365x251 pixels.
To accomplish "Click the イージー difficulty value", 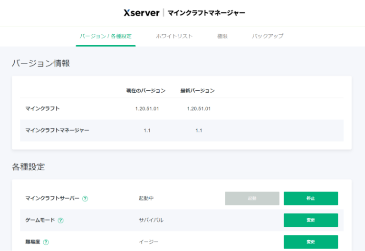I will tap(148, 242).
